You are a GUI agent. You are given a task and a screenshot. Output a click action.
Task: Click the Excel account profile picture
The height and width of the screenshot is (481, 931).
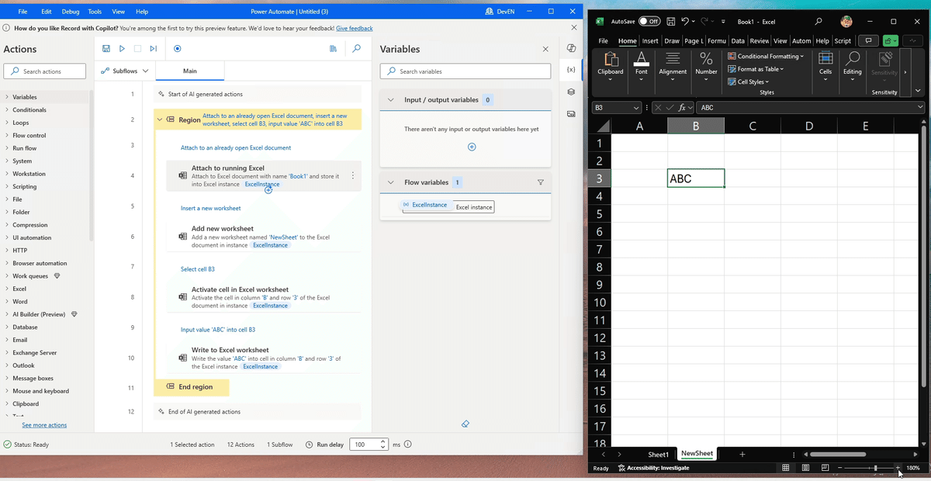pos(846,21)
